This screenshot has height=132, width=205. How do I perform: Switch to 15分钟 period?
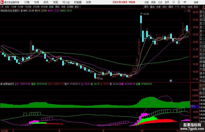point(28,7)
